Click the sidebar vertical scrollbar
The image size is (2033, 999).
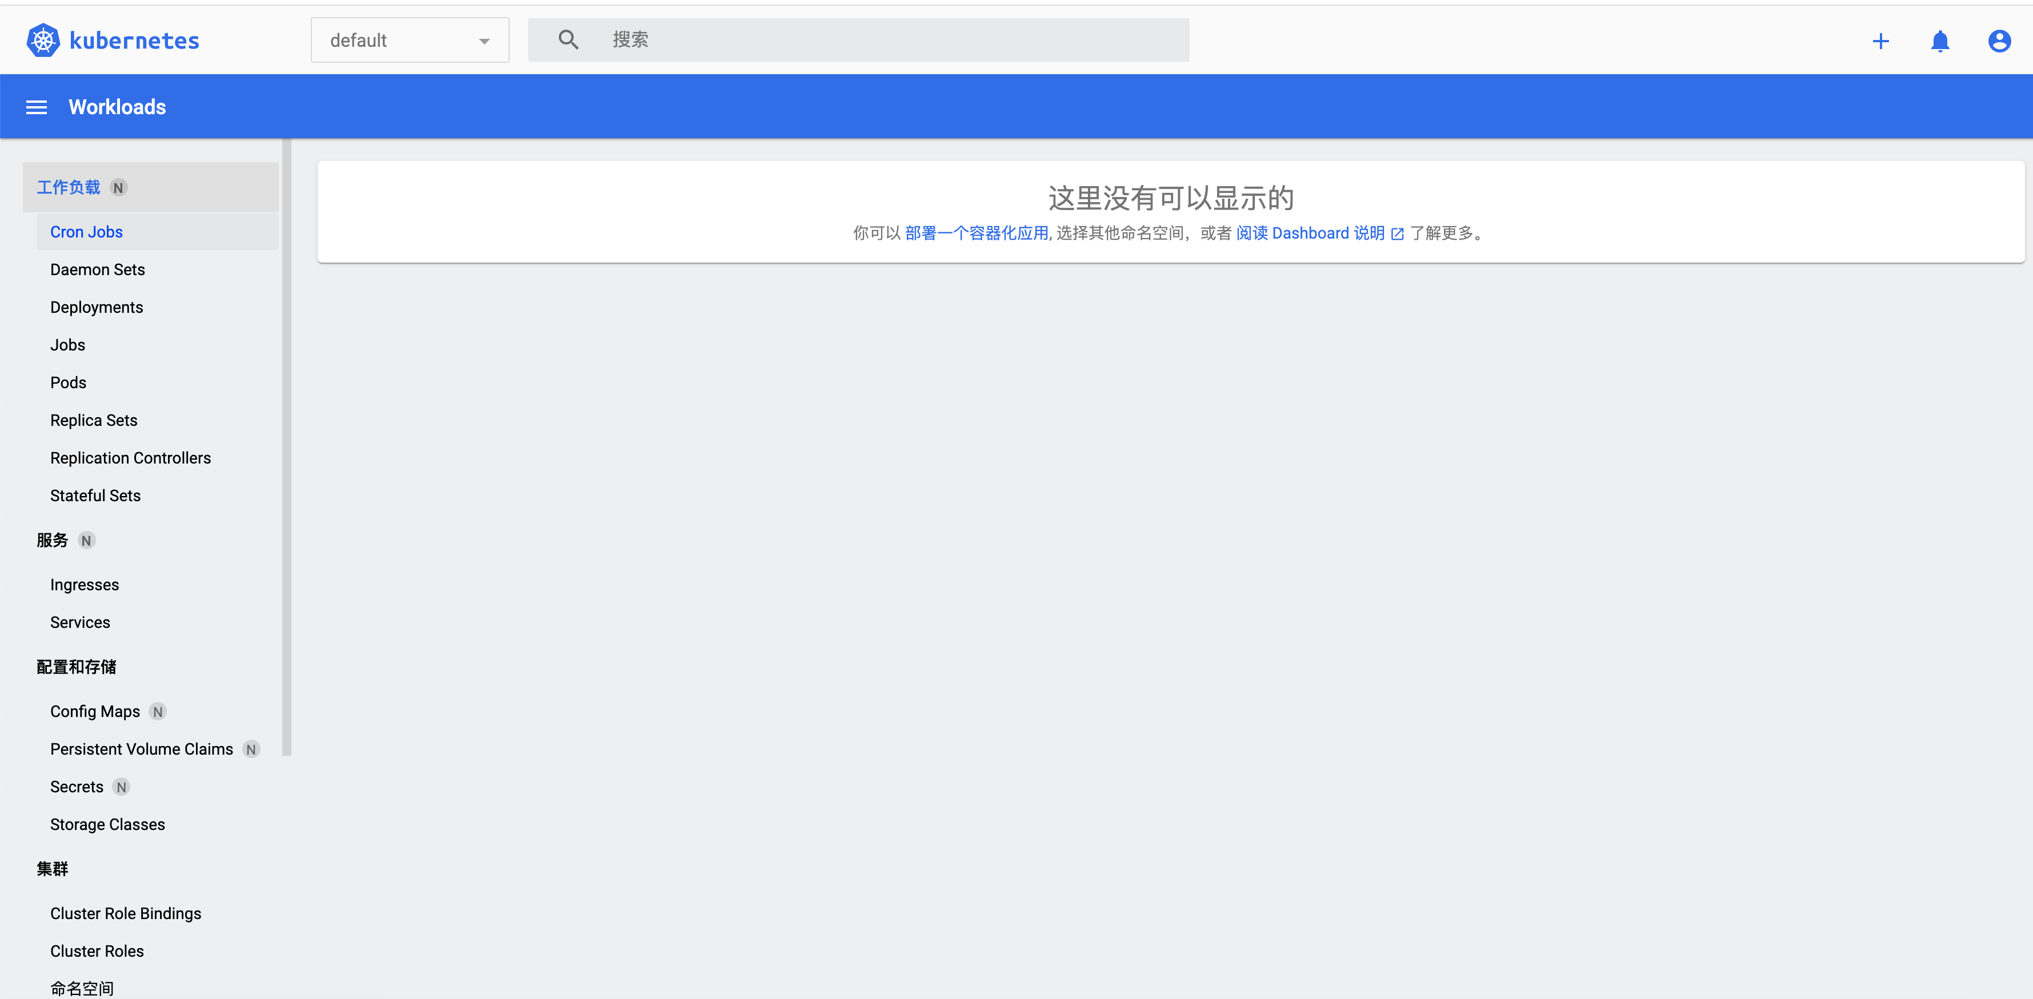tap(286, 447)
